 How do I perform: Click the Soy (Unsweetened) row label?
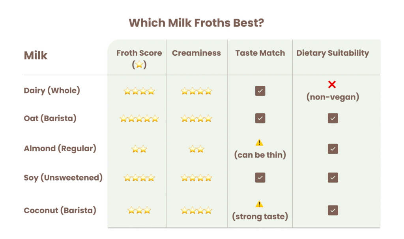coord(63,178)
